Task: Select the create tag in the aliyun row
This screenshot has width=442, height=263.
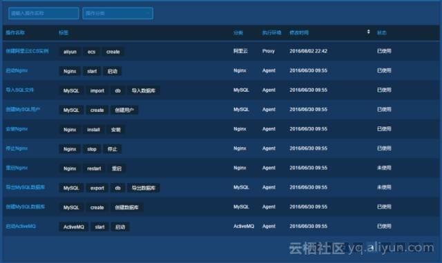Action: [x=113, y=52]
